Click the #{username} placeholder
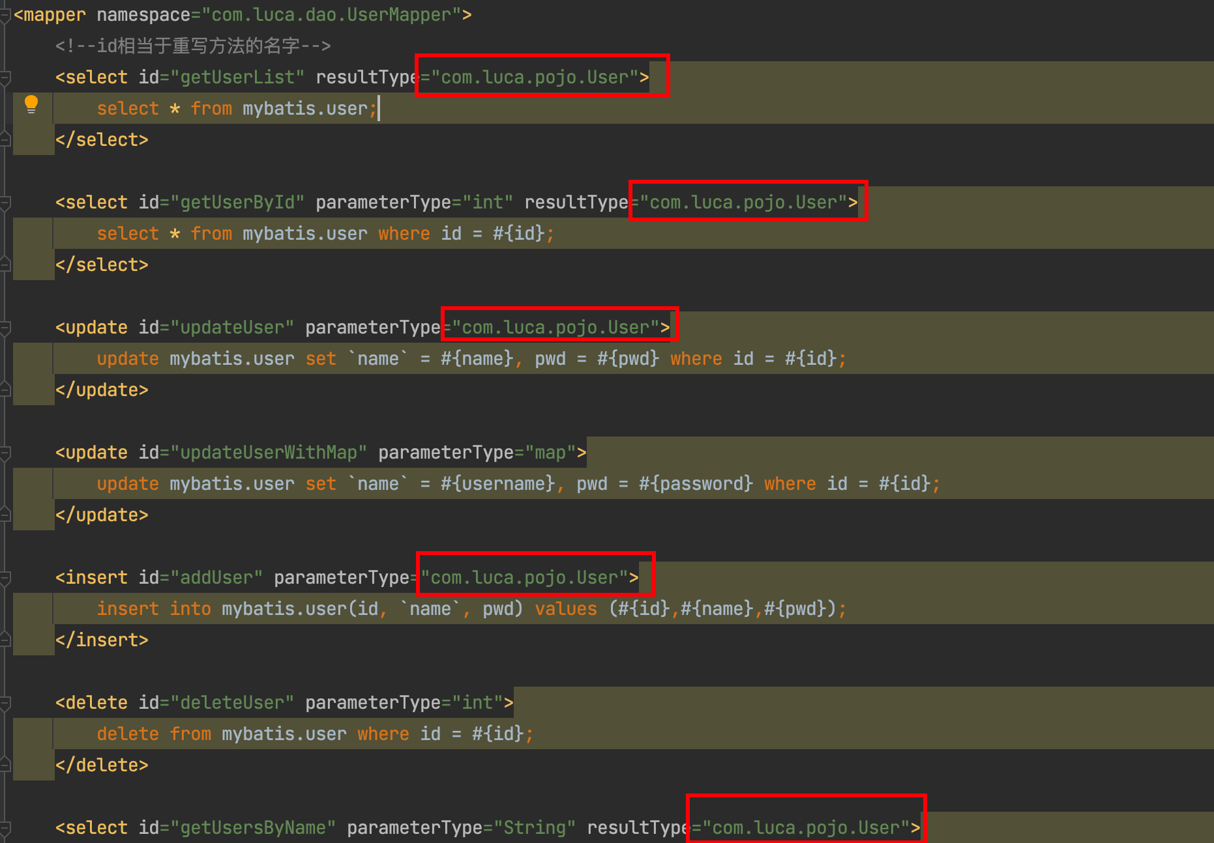Viewport: 1214px width, 843px height. click(498, 484)
